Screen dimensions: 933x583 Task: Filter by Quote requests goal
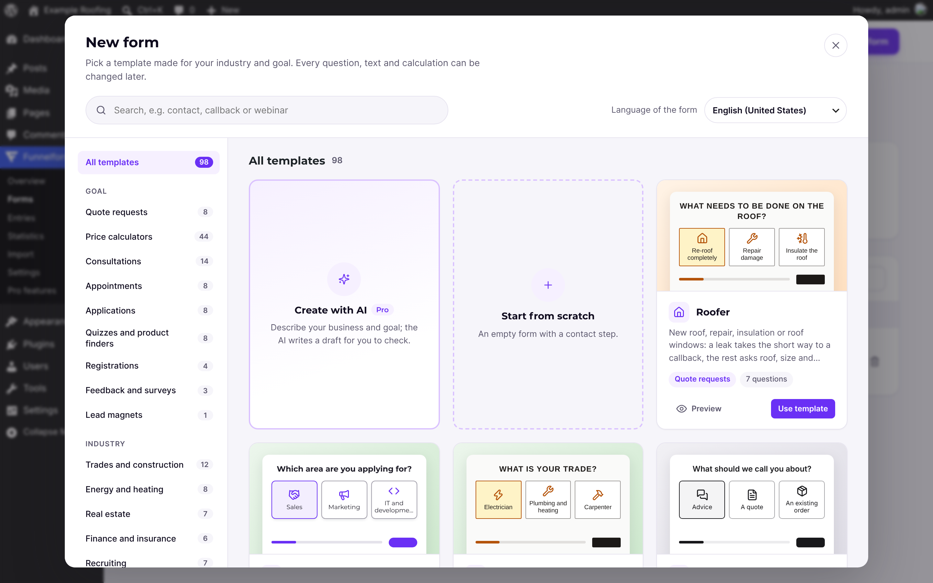coord(148,212)
